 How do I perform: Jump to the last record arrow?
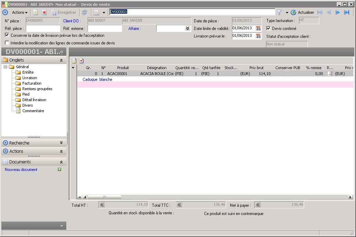point(346,12)
